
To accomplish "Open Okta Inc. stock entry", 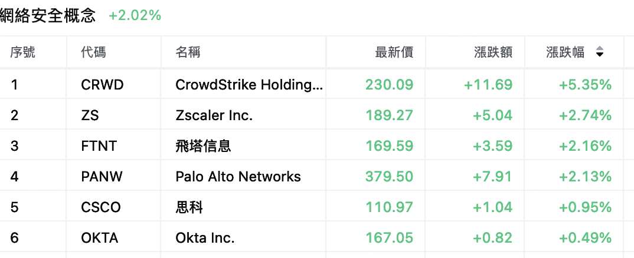I will (x=205, y=238).
